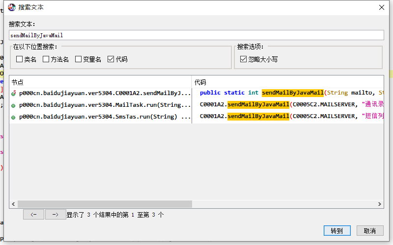Close the 搜索文本 dialog
The height and width of the screenshot is (245, 393).
tap(382, 7)
